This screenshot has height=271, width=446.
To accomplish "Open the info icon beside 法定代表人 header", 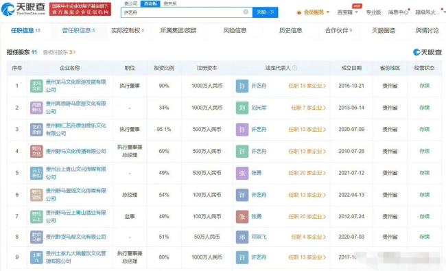I will tap(294, 68).
